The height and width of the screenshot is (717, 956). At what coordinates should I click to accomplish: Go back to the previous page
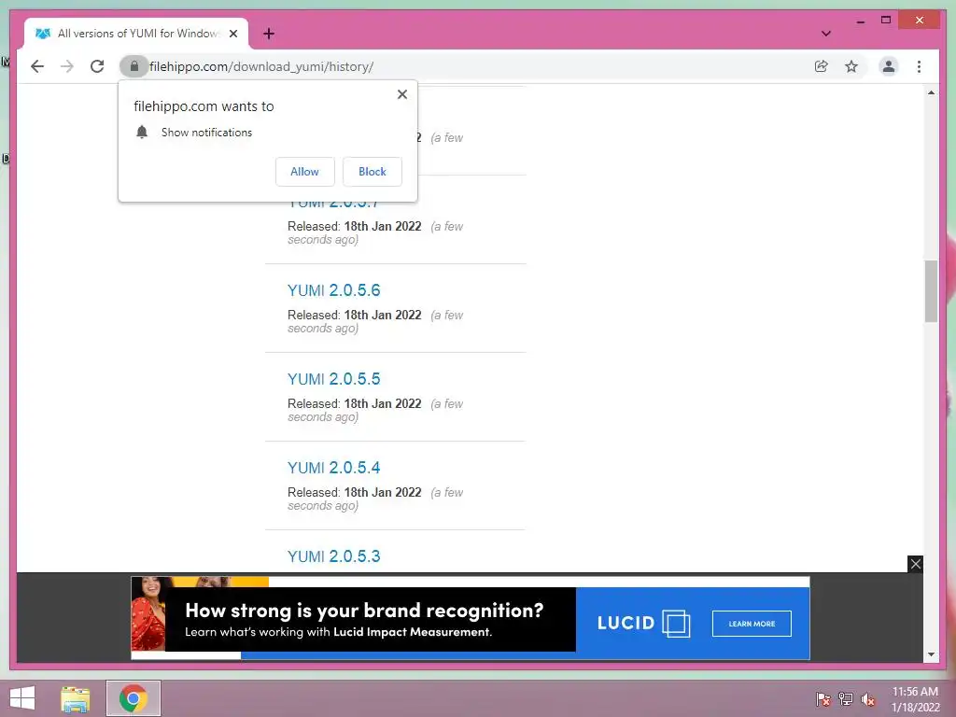(x=37, y=66)
